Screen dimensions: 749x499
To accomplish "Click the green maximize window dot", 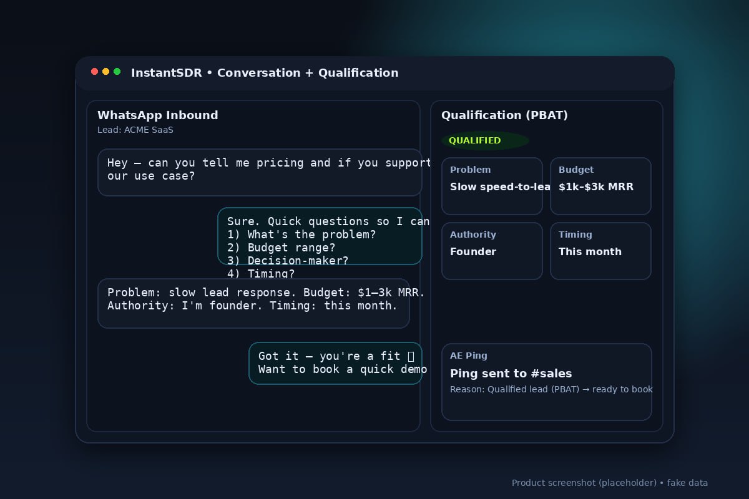I will pos(117,72).
